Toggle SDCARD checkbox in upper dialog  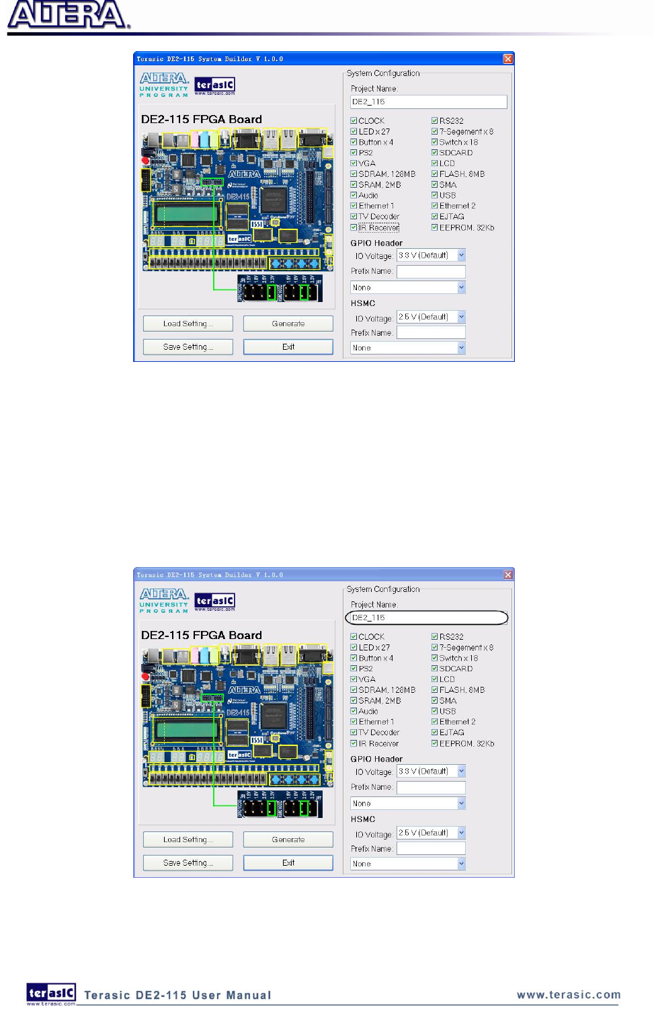click(435, 153)
